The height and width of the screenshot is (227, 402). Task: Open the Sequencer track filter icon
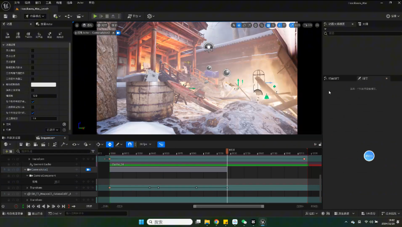pos(93,152)
